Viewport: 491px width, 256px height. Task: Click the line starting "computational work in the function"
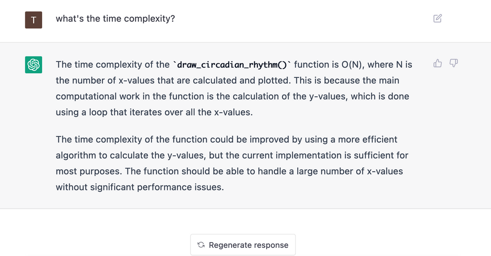233,96
